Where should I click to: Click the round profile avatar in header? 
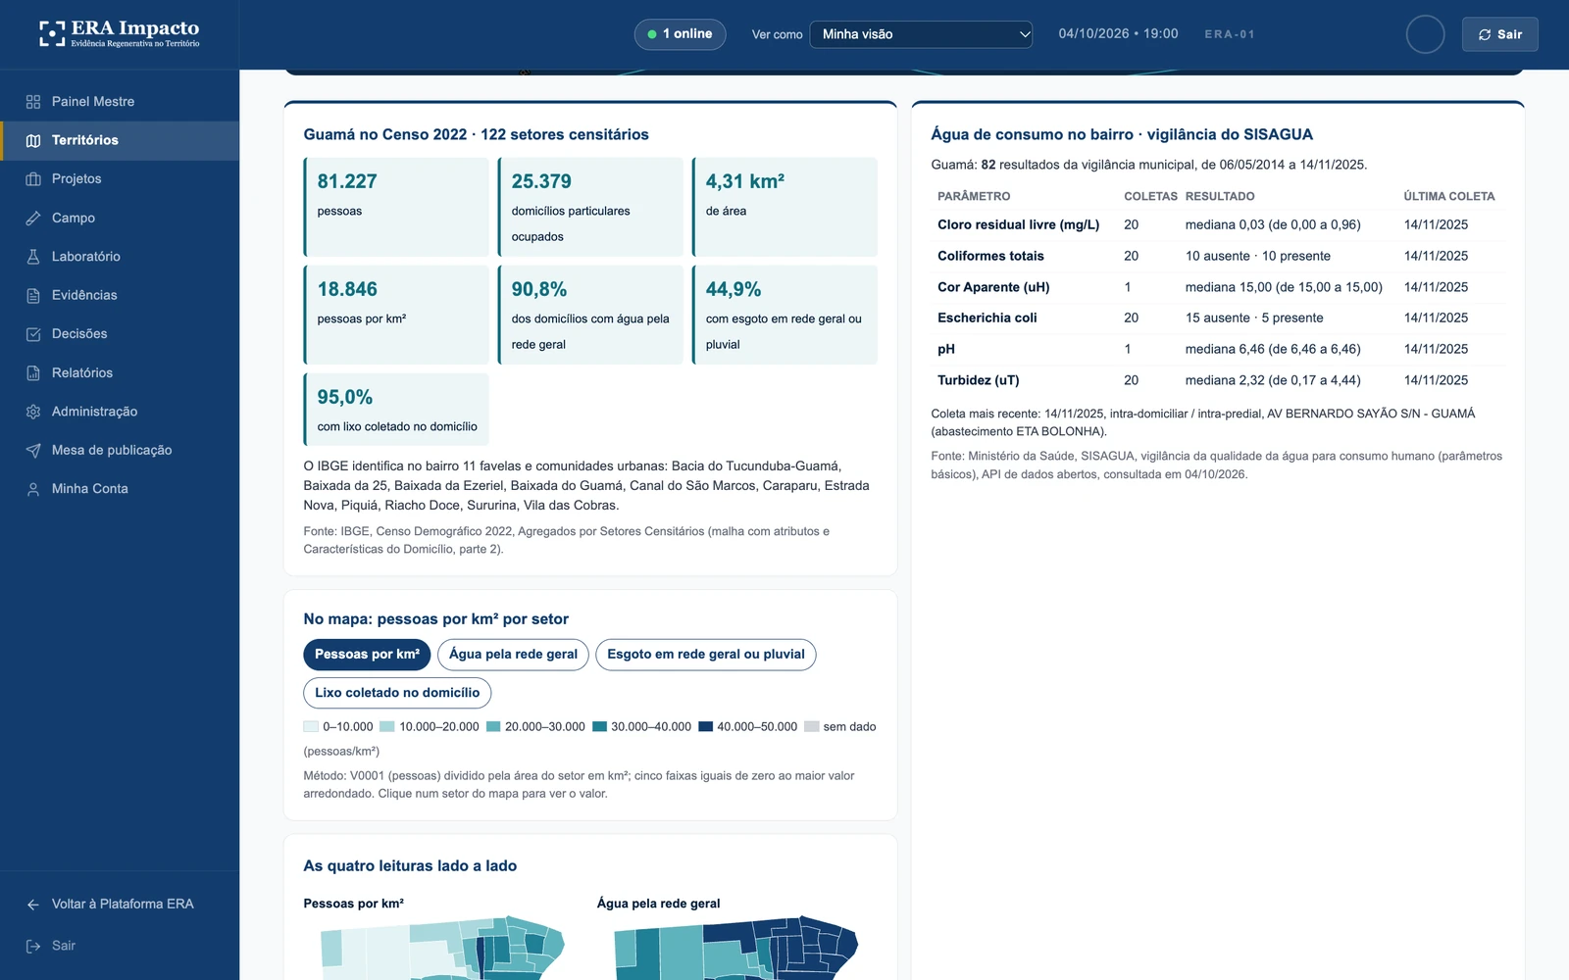[1425, 34]
